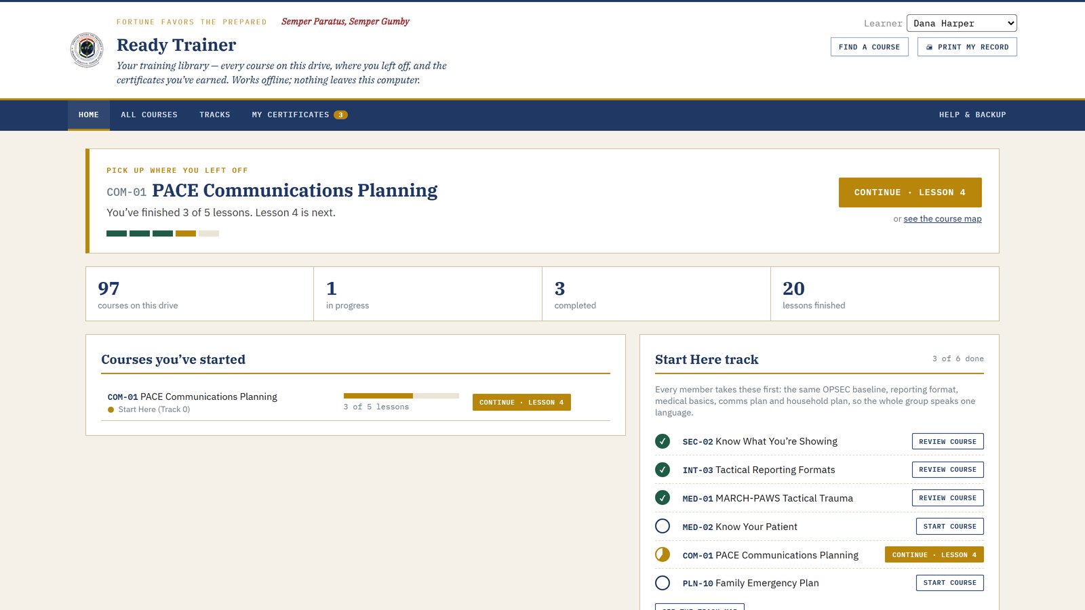This screenshot has width=1085, height=610.
Task: Start the PLN-10 Family Emergency Plan course
Action: 949,583
